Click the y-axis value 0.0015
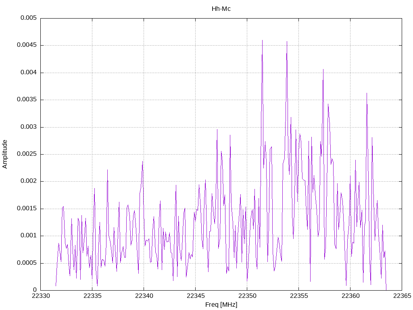Screen dimensions: 413x310 [27, 209]
